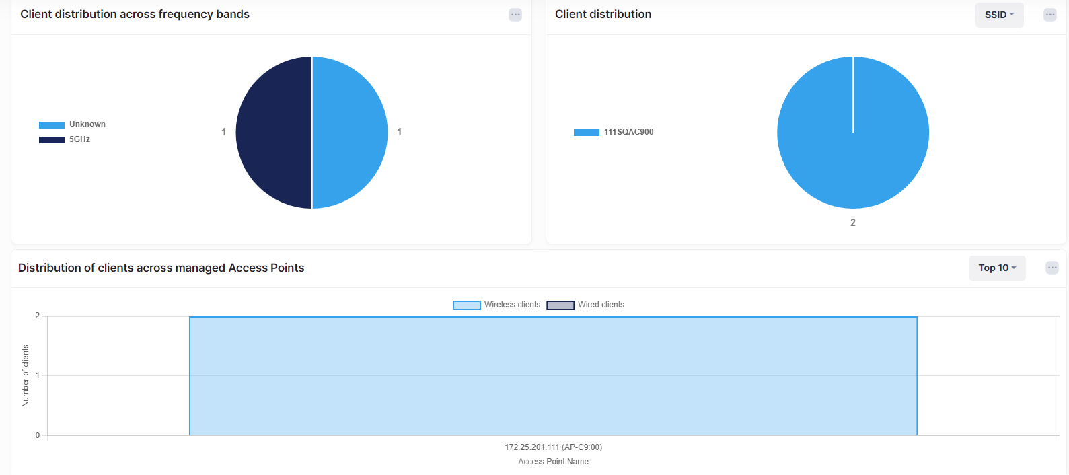Click the wireless clients bar for AP-C9:00

click(553, 375)
